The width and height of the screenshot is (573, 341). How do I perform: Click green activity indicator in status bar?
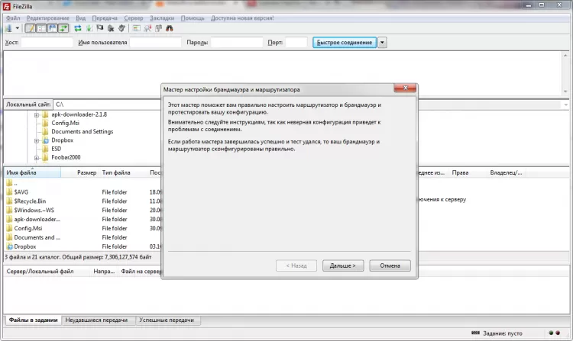(551, 333)
